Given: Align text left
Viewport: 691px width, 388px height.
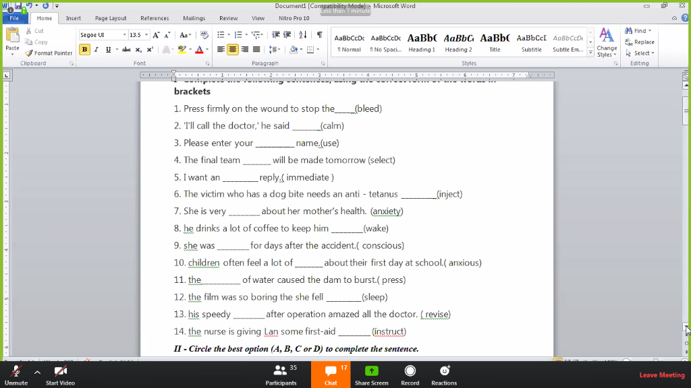Looking at the screenshot, I should coord(221,49).
